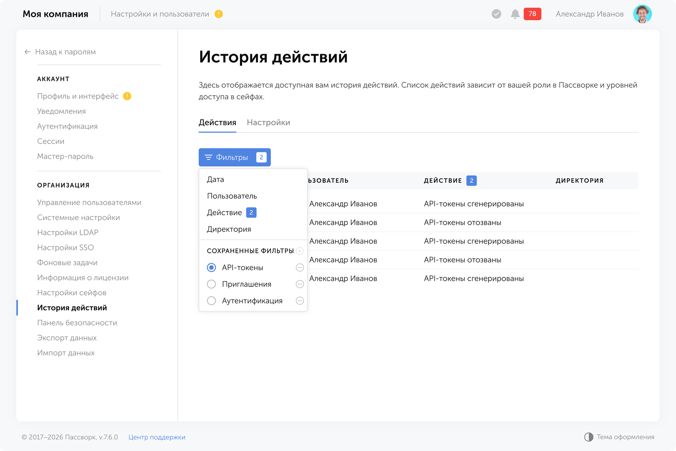Add a new saved filter with the plus icon

(x=299, y=251)
